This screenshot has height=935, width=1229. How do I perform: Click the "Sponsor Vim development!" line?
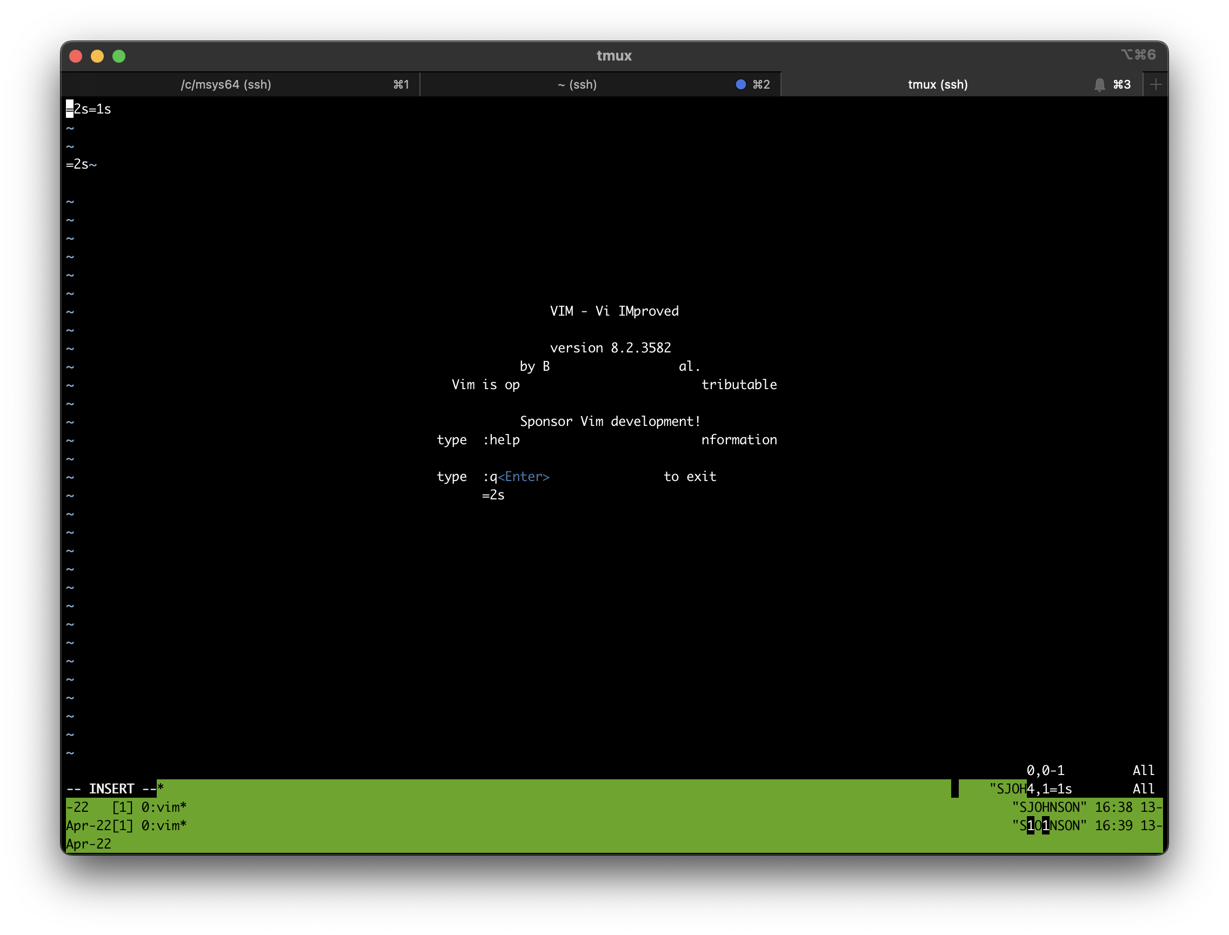[610, 422]
